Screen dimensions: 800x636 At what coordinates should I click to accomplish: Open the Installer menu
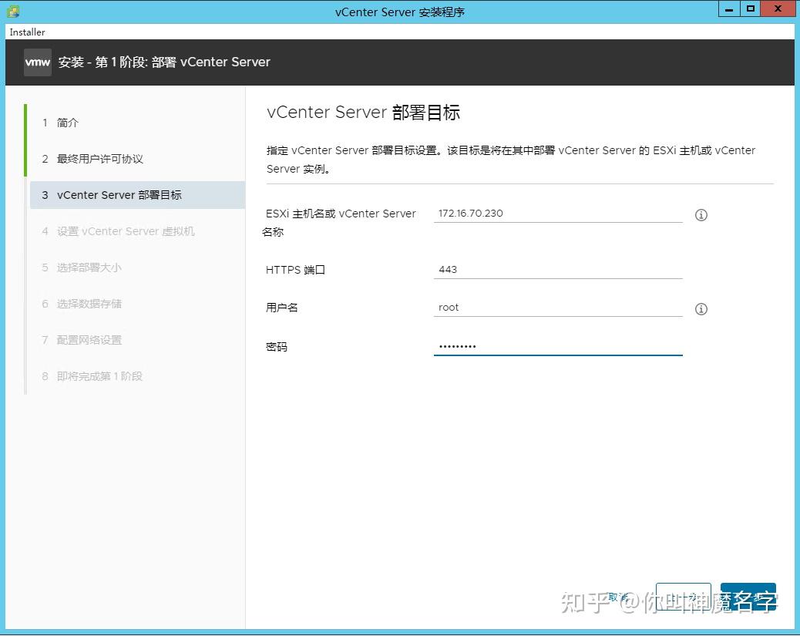click(x=27, y=32)
